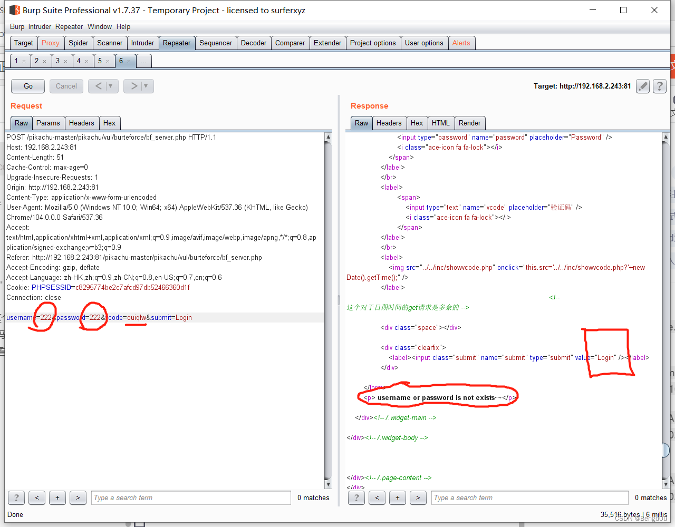
Task: Go to previous match in response search
Action: [x=377, y=497]
